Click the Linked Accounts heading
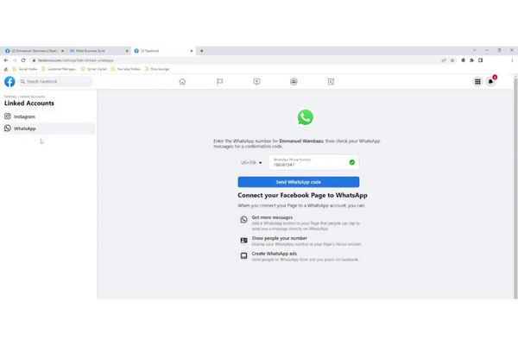 tap(29, 103)
